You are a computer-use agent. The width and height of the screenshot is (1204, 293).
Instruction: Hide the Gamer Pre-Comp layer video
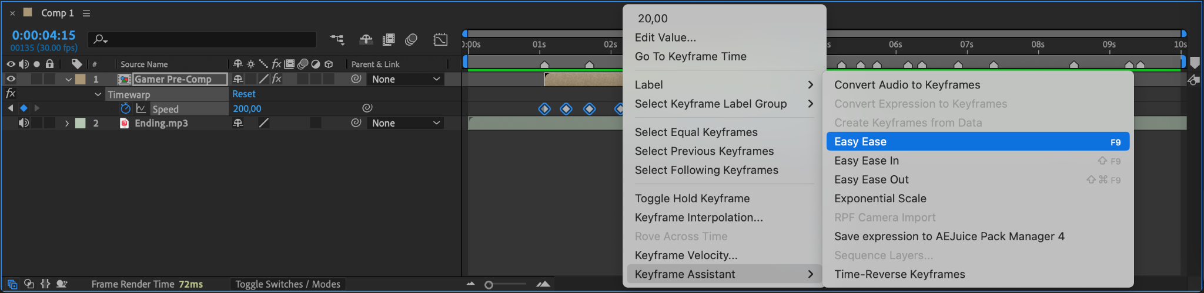click(x=11, y=79)
